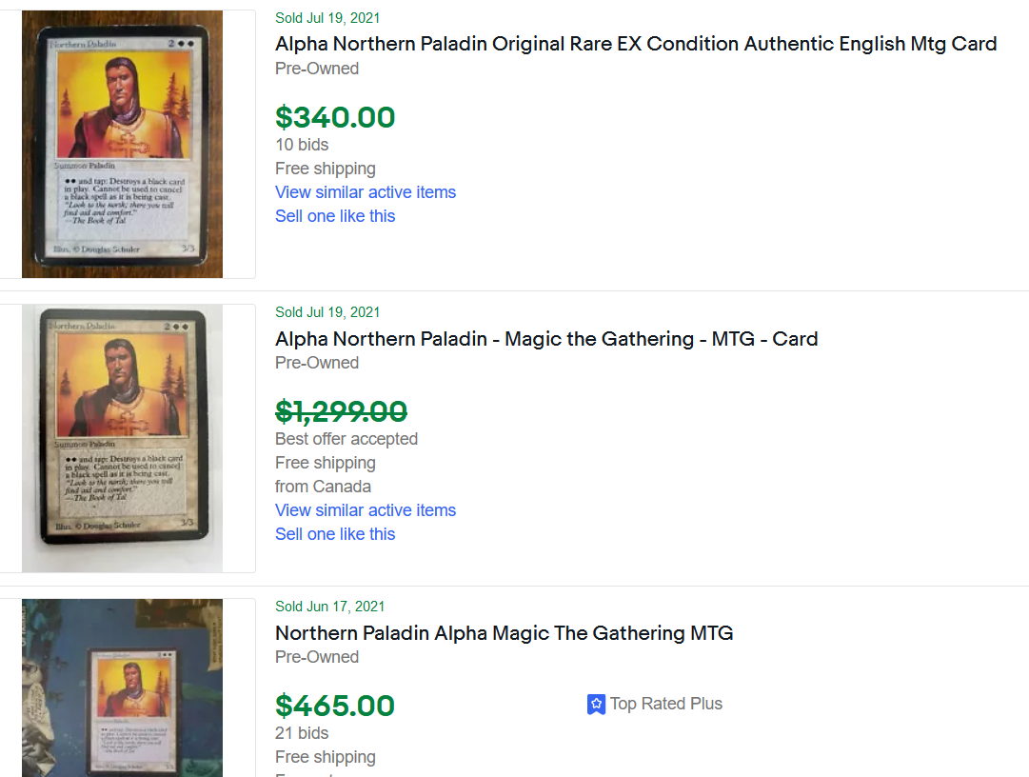Click the $465.00 sold price

335,706
